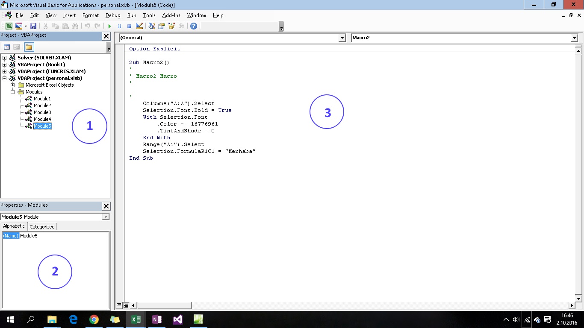Click the Paste clipboard icon

click(x=65, y=26)
